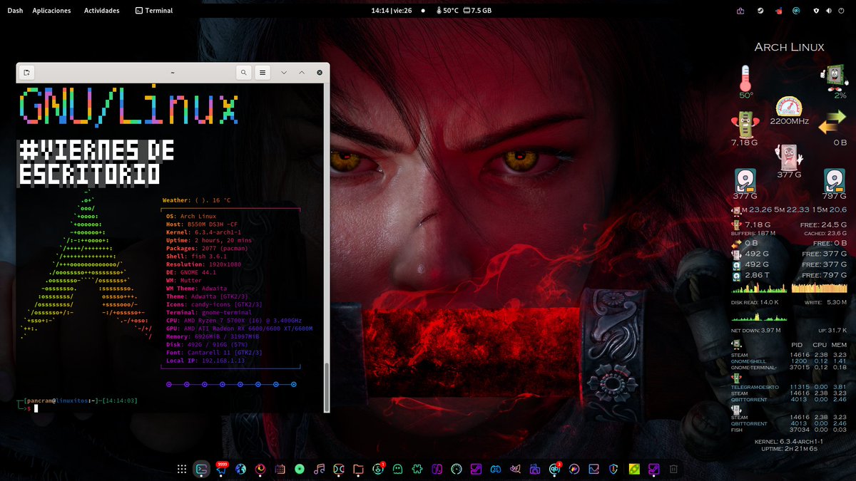Open the green-yellow square icon in dock
856x481 pixels.
coord(633,469)
